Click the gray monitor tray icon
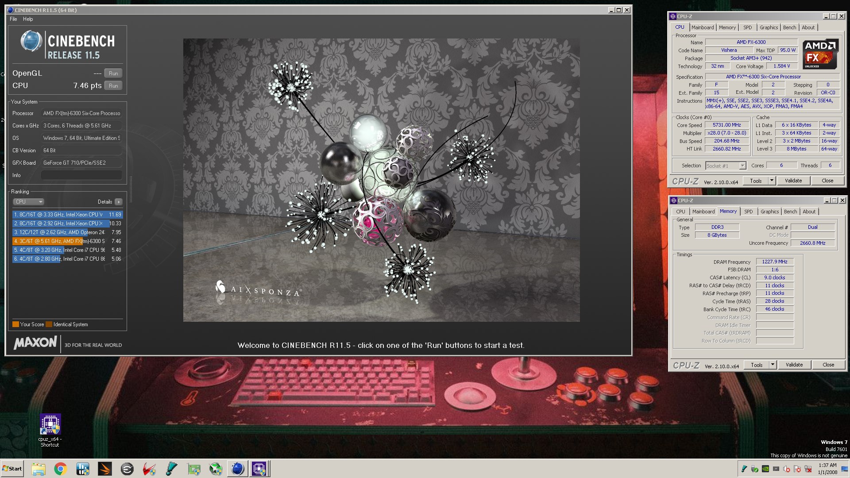Image resolution: width=850 pixels, height=478 pixels. coord(776,469)
